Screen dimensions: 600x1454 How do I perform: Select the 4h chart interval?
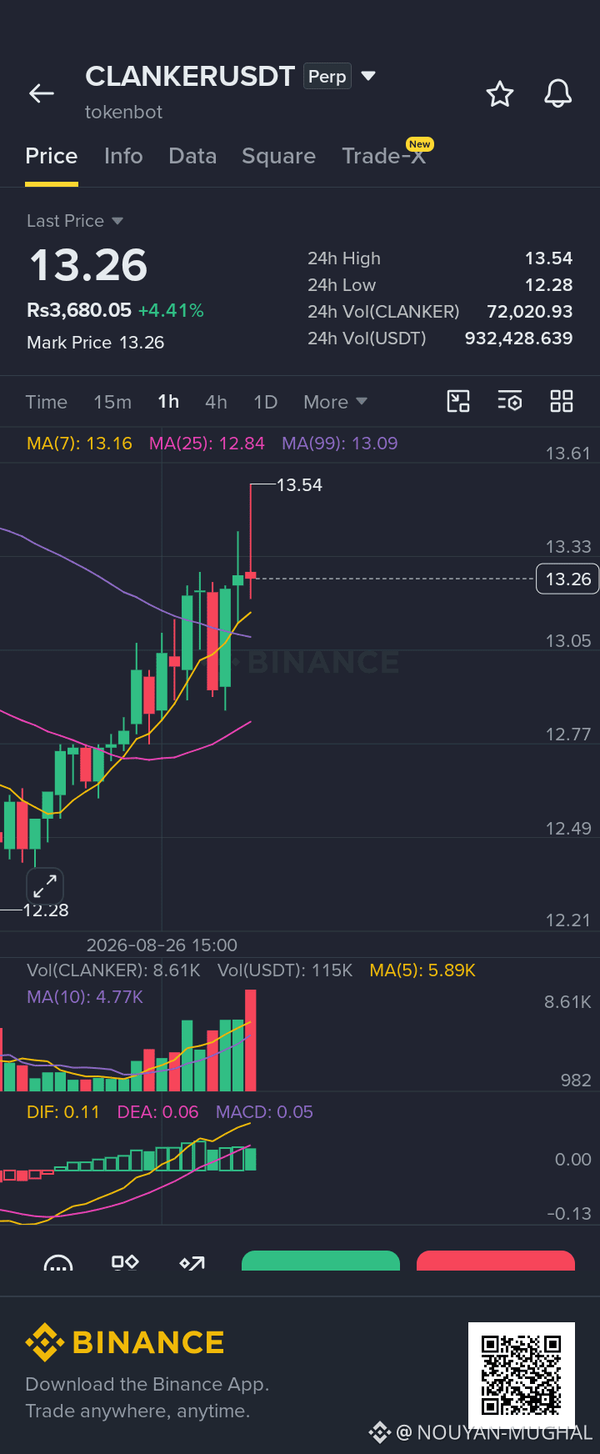[216, 402]
